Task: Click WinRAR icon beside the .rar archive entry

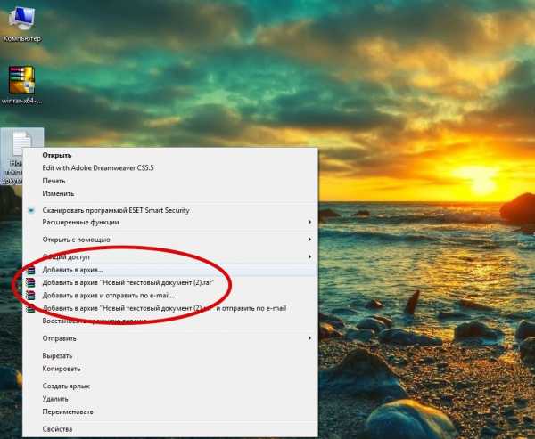Action: point(30,282)
